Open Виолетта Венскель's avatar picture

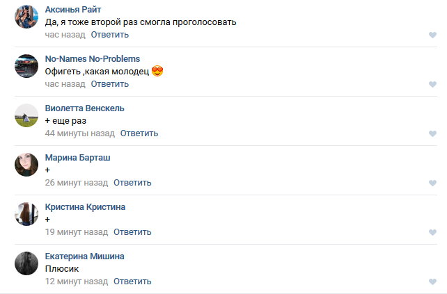[26, 115]
